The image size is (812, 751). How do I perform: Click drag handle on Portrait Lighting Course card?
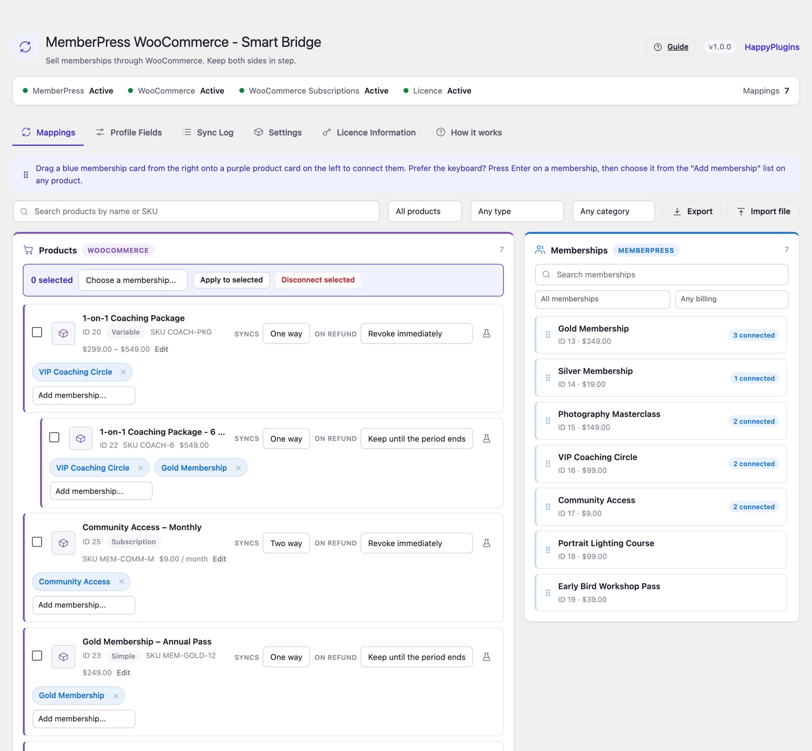548,550
